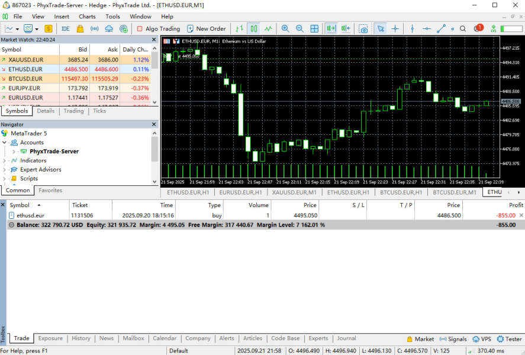The image size is (525, 355).
Task: Click the tile windows grid icon
Action: (x=314, y=28)
